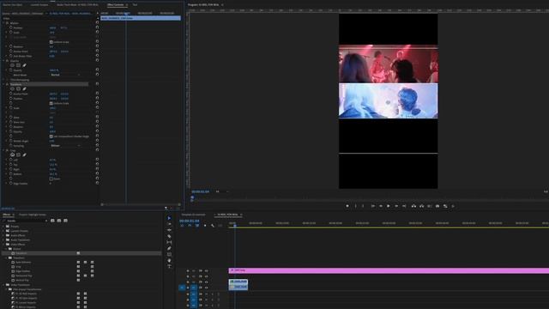The height and width of the screenshot is (309, 549).
Task: Collapse the Motion section
Action: coord(3,23)
